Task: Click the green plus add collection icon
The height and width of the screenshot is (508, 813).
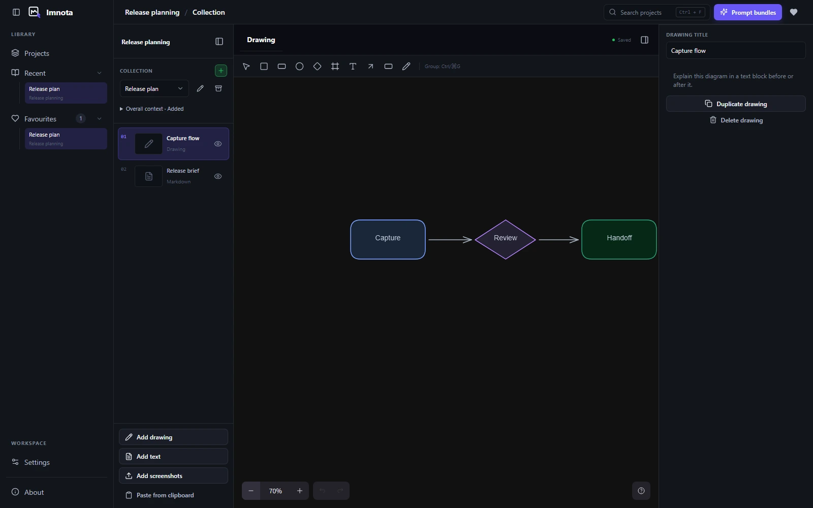Action: [221, 71]
